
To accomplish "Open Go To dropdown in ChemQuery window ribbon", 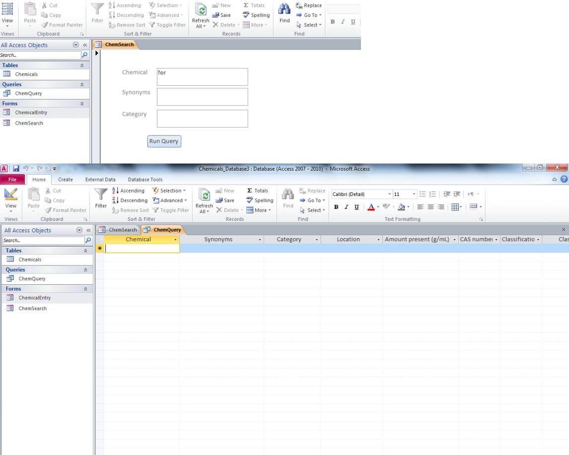I will (312, 200).
